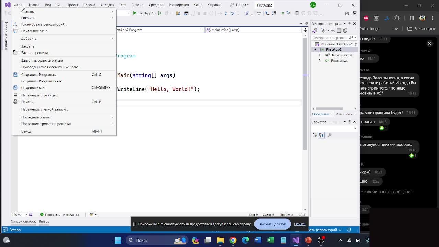Choose Закрыть решение in the File menu

pyautogui.click(x=64, y=52)
